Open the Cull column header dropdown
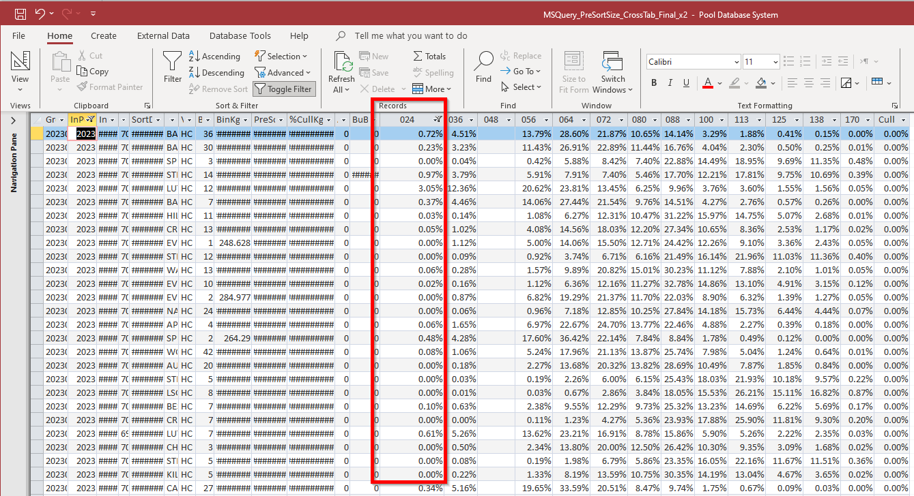 pyautogui.click(x=903, y=120)
